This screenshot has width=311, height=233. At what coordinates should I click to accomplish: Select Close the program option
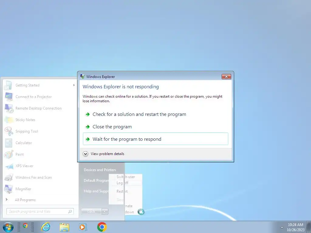pyautogui.click(x=155, y=127)
